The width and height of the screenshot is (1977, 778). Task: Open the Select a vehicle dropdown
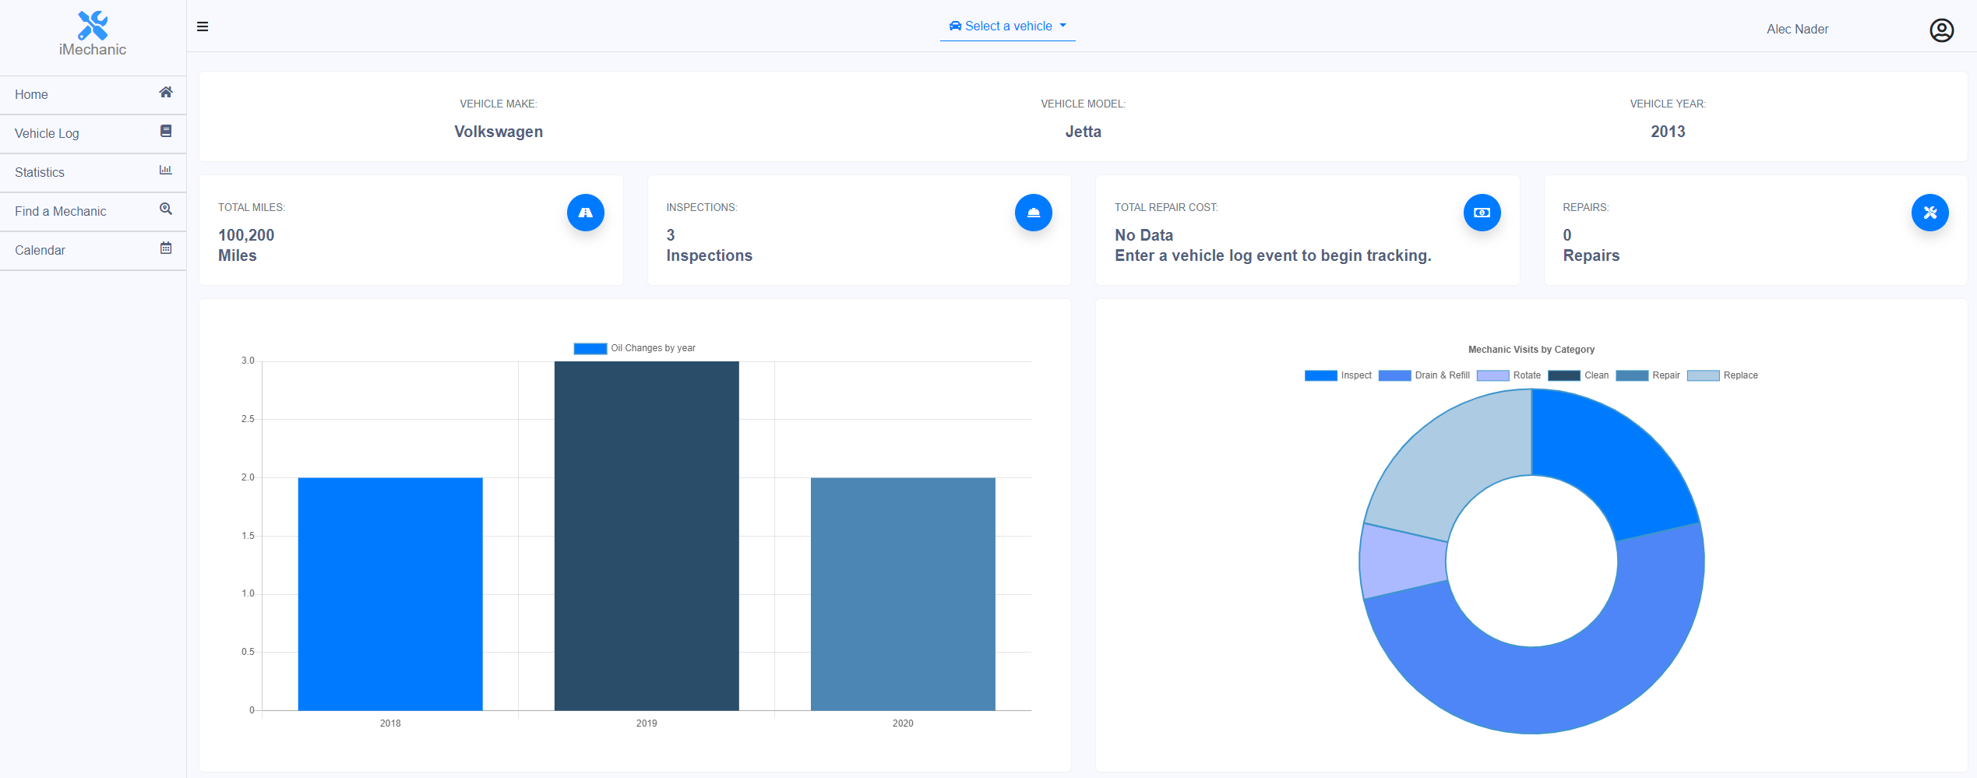1008,26
